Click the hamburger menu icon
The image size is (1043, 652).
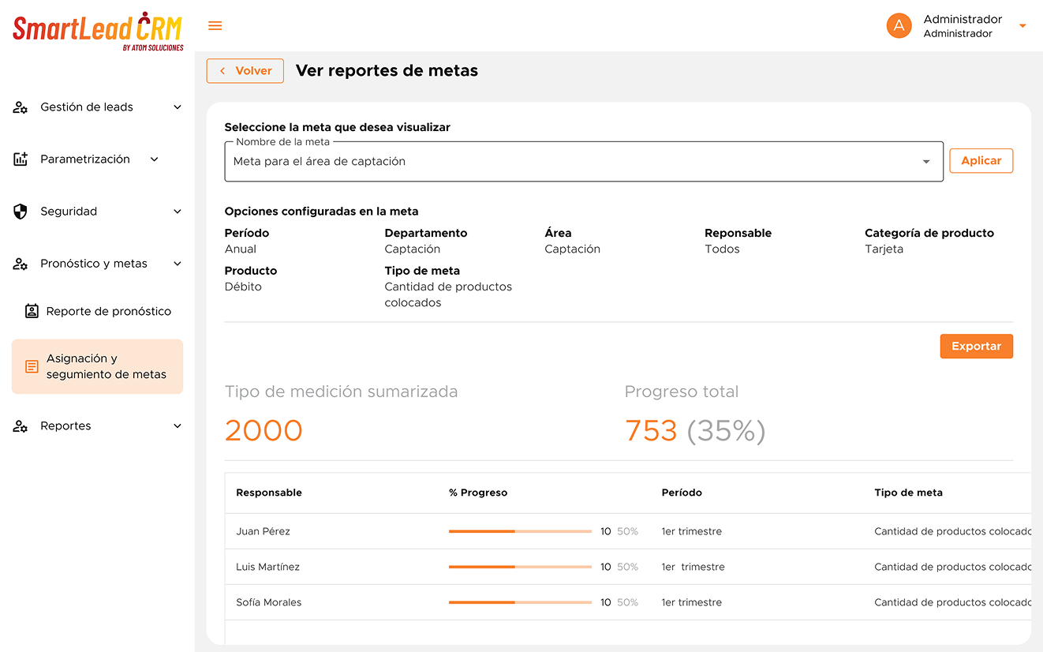click(x=215, y=26)
